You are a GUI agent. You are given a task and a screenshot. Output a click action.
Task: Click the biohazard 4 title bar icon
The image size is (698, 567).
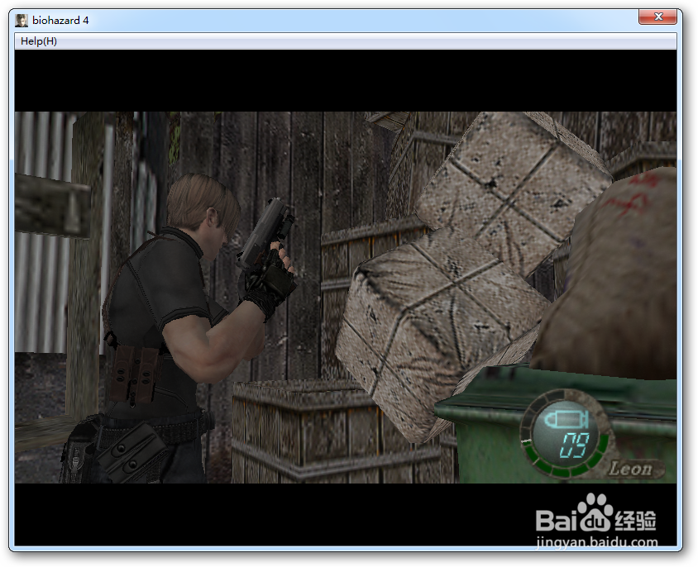22,20
